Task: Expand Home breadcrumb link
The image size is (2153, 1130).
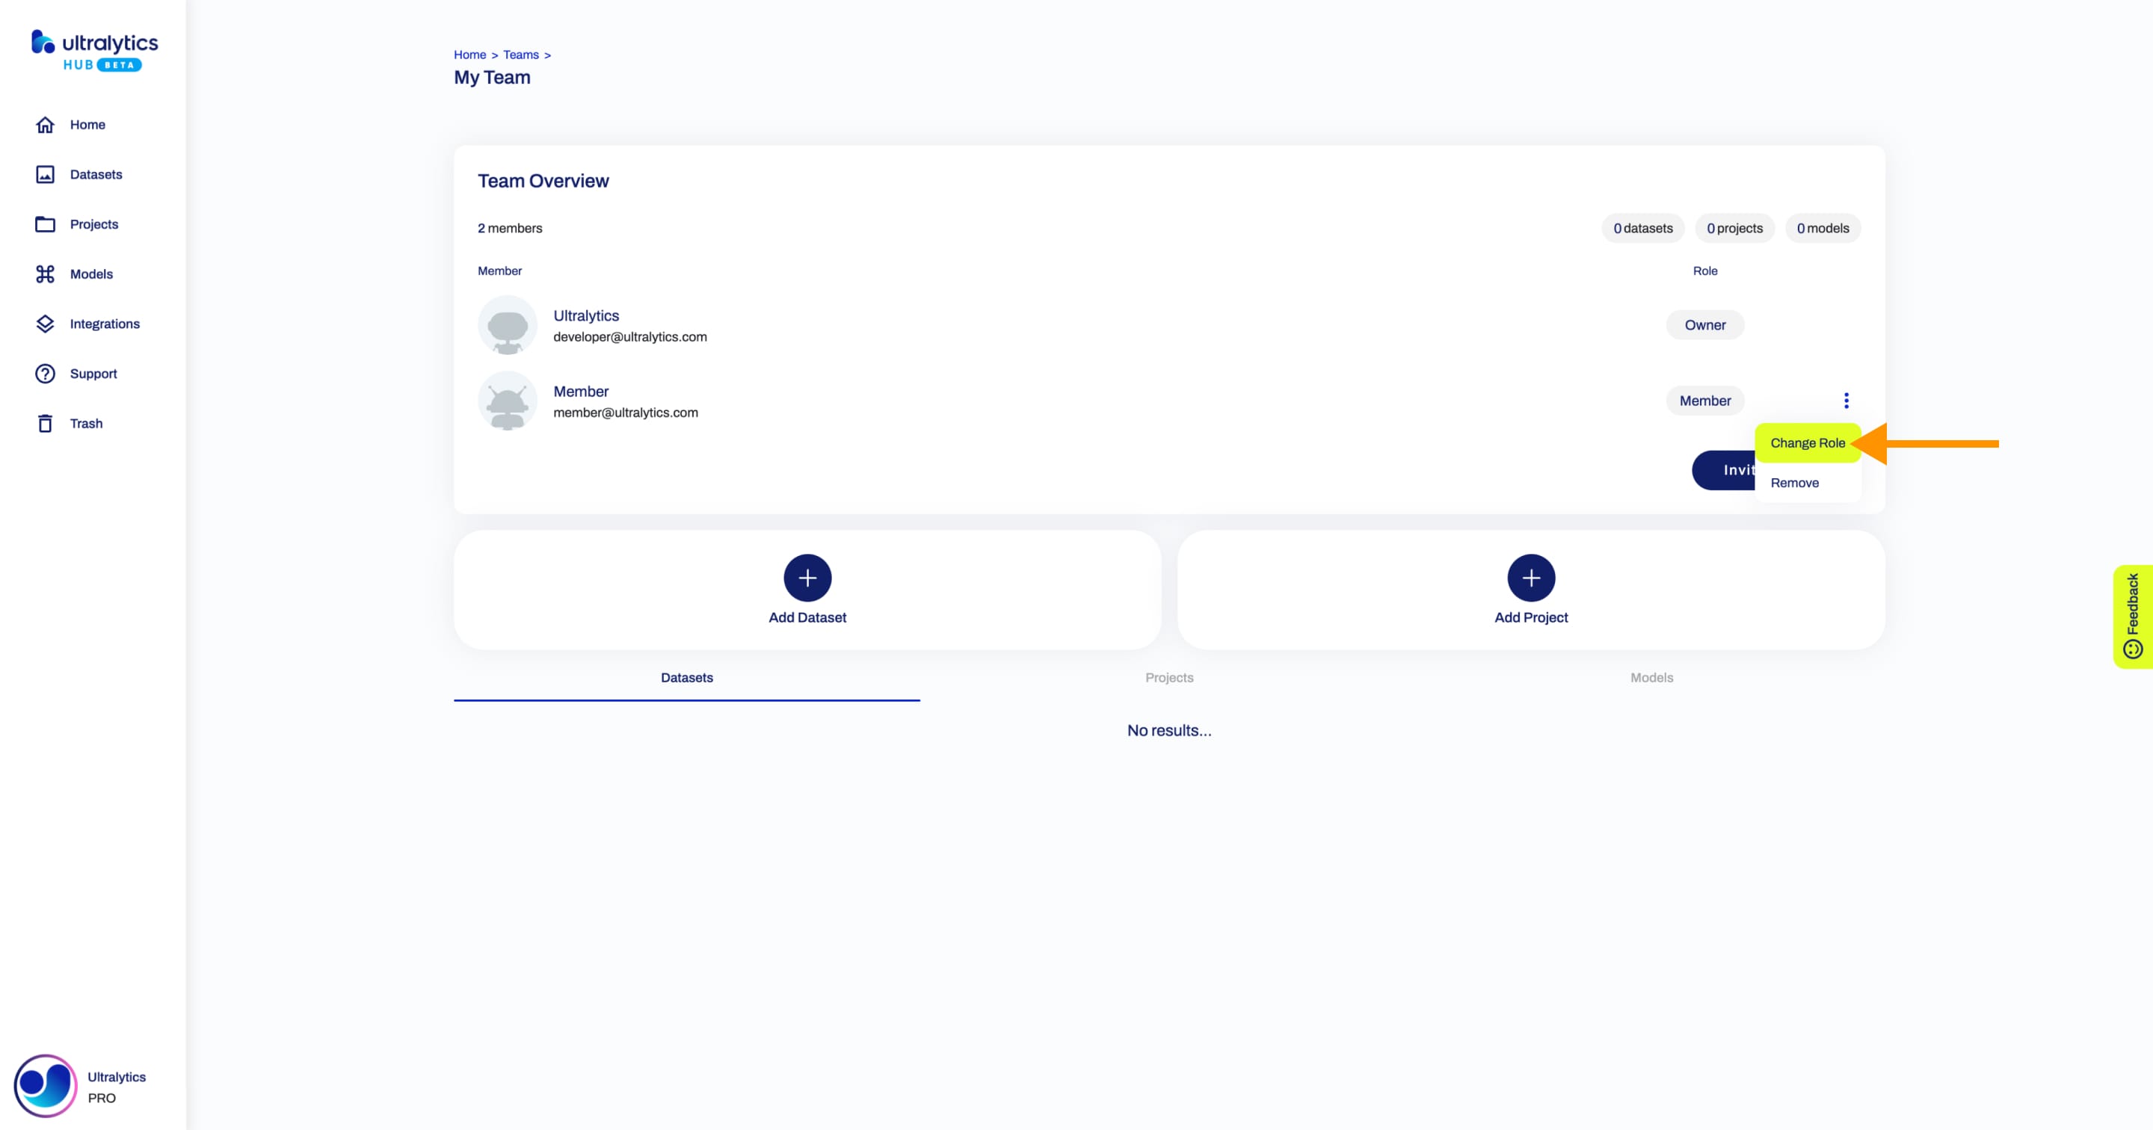Action: click(471, 54)
